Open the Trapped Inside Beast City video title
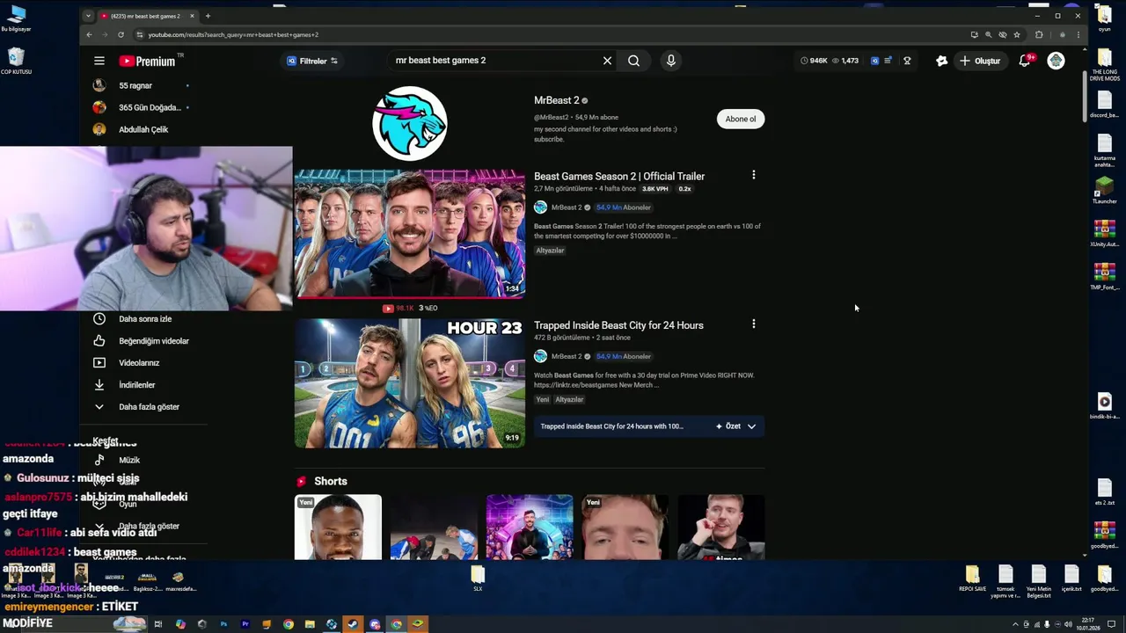Image resolution: width=1126 pixels, height=633 pixels. 618,325
